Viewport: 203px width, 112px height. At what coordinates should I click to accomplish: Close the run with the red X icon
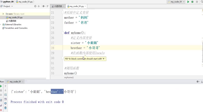[x=1, y=110]
